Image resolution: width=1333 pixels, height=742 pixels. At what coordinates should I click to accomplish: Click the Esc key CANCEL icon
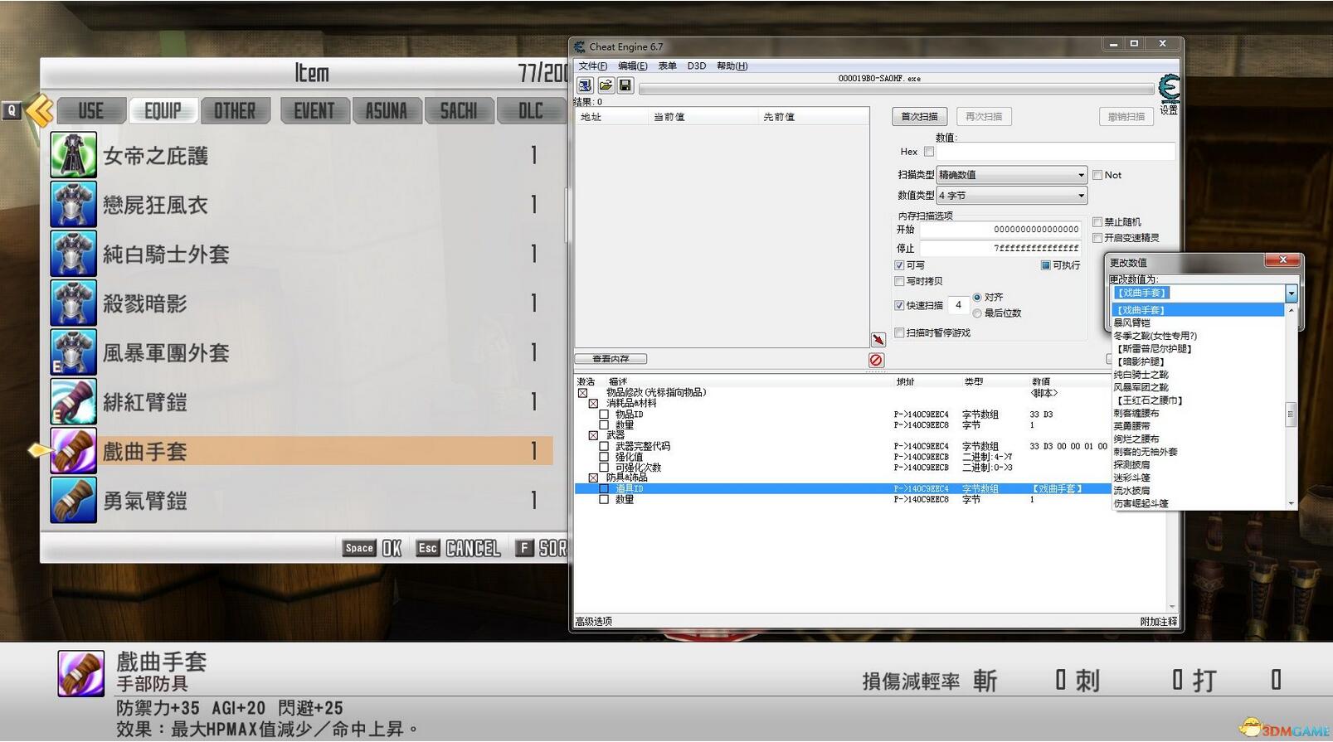[x=427, y=548]
